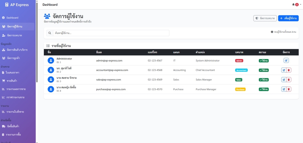Click the AP Express logo icon

coord(7,5)
